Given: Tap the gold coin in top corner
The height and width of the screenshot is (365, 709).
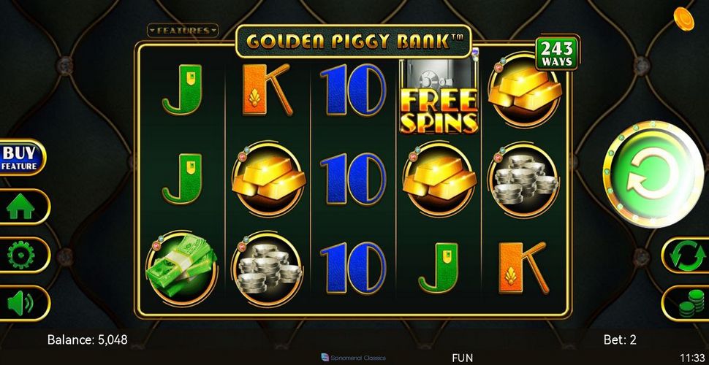Looking at the screenshot, I should pos(683,18).
